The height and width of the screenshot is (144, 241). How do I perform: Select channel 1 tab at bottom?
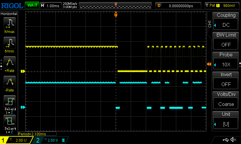(x=17, y=140)
